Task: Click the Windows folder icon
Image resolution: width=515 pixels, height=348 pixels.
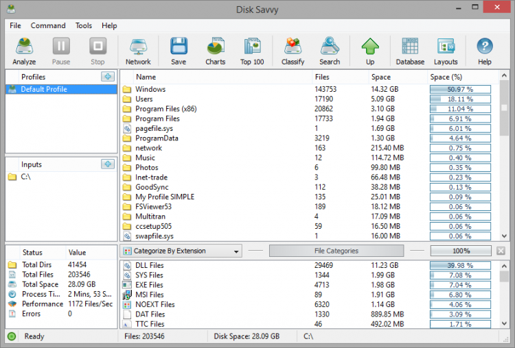Action: click(127, 90)
